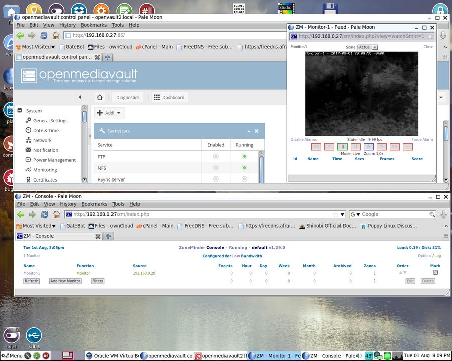This screenshot has width=452, height=361.
Task: Close the Services dashboard widget
Action: [x=256, y=131]
